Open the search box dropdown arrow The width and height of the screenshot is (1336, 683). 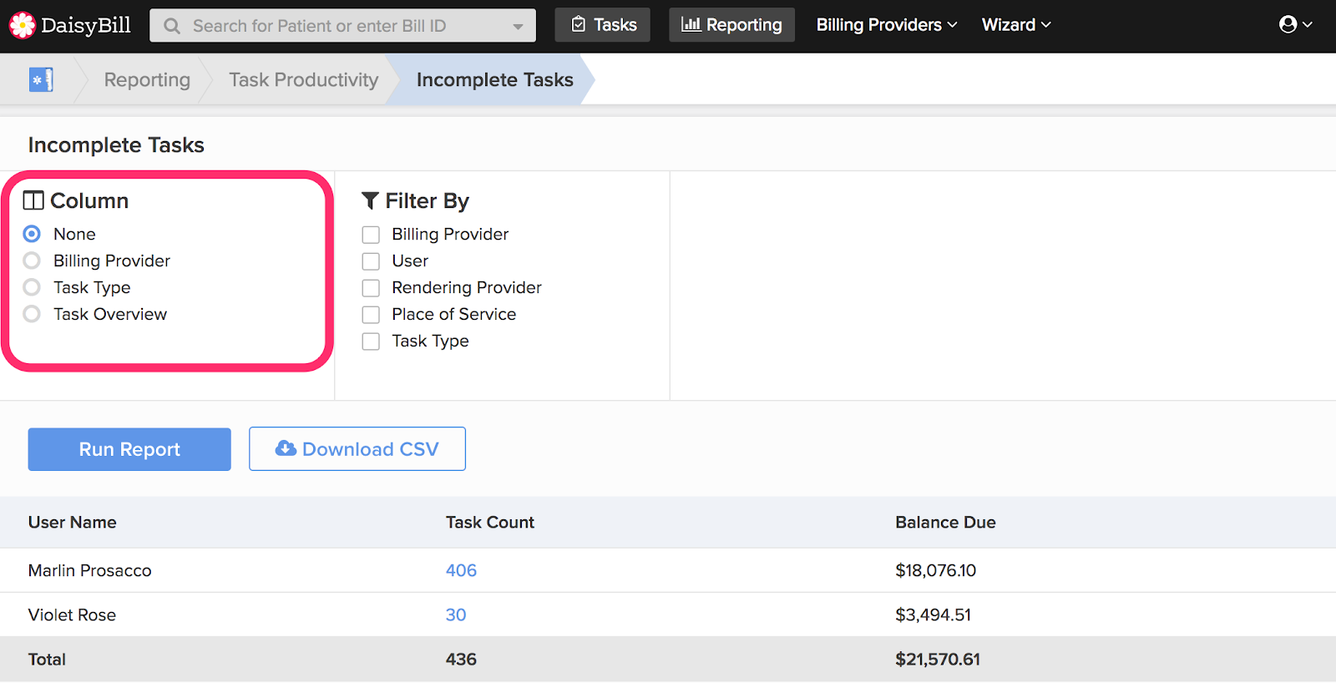point(518,27)
